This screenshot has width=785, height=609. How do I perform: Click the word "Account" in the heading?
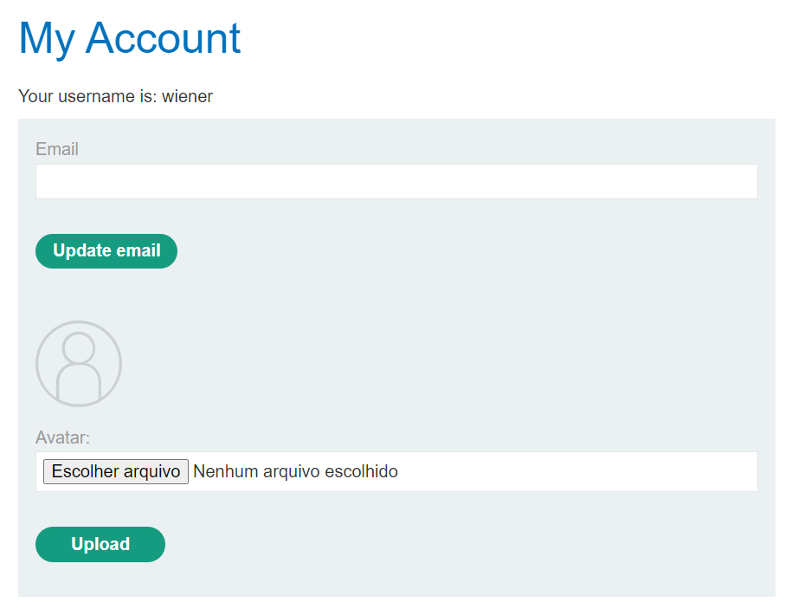(x=163, y=38)
